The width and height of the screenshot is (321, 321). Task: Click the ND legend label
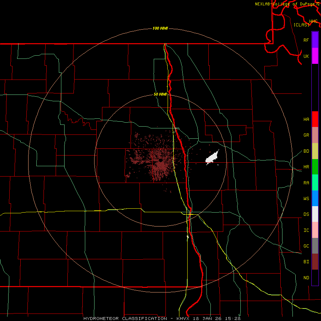click(306, 277)
